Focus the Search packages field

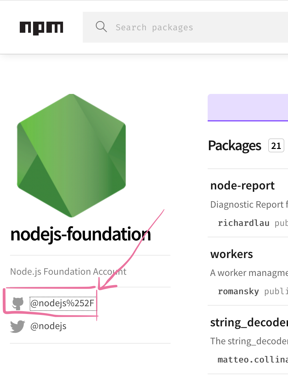pyautogui.click(x=185, y=27)
